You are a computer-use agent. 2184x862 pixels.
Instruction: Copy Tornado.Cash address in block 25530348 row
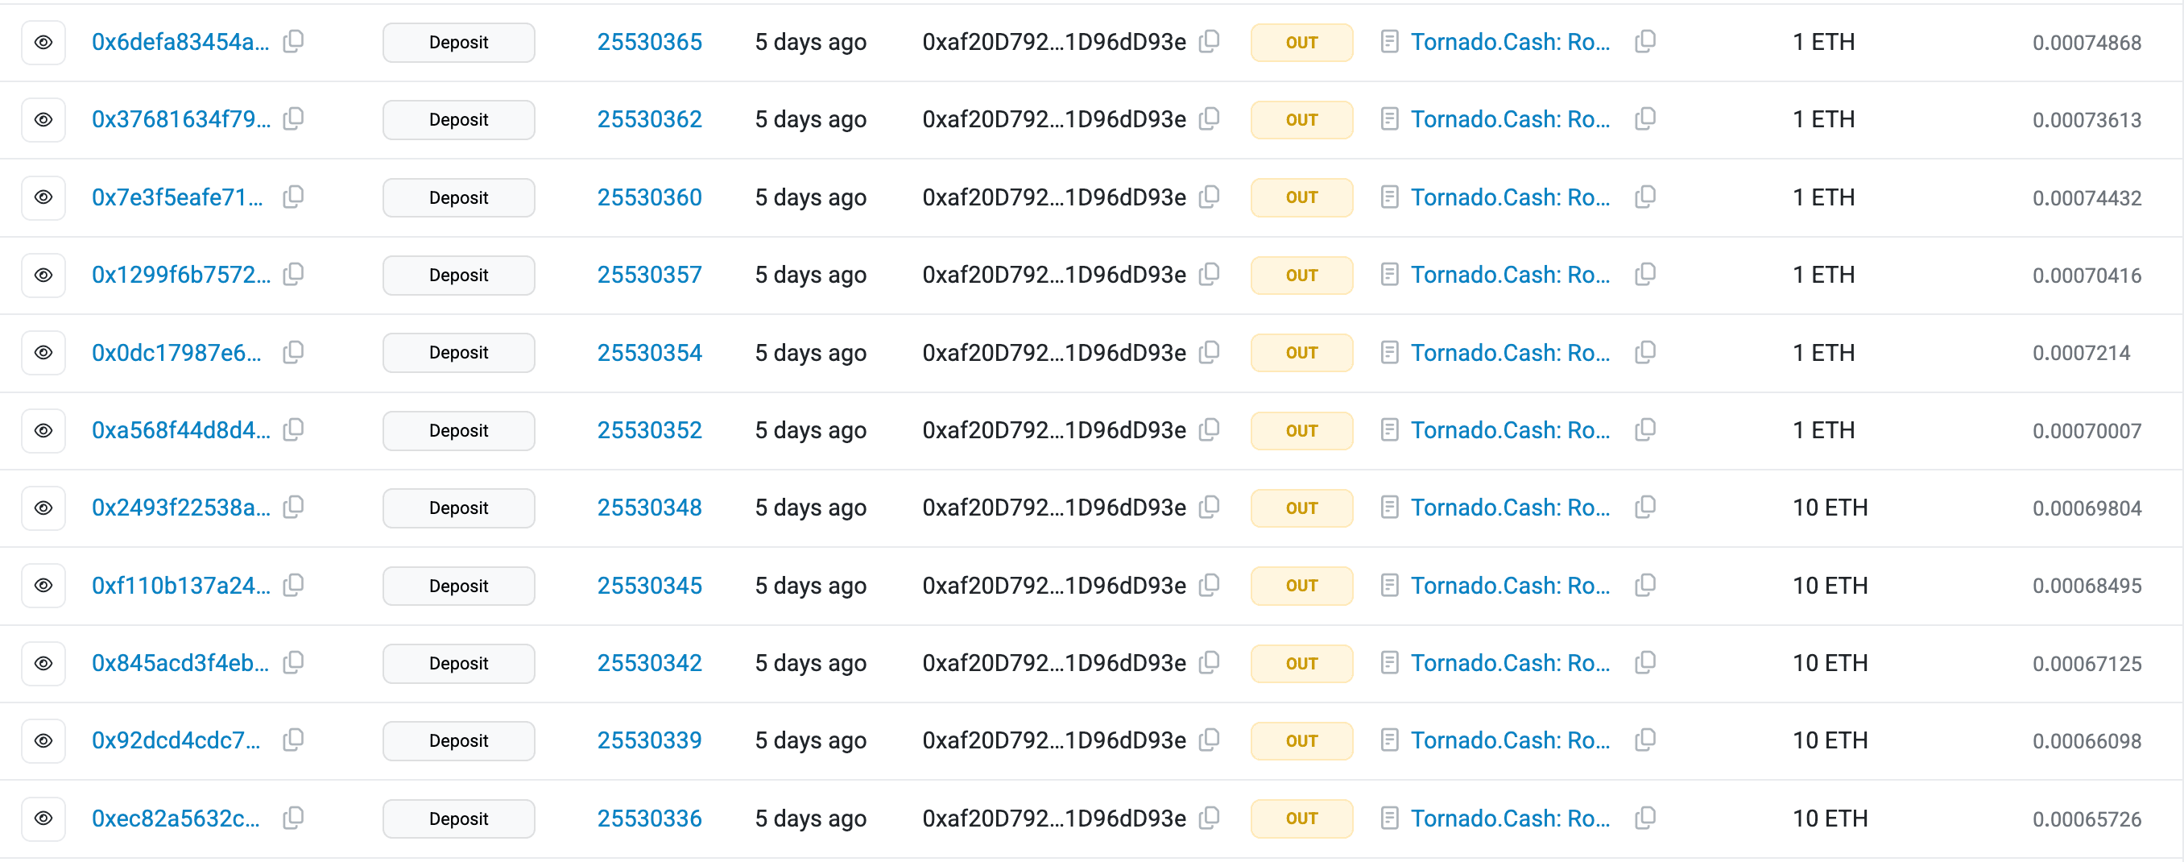[x=1644, y=508]
